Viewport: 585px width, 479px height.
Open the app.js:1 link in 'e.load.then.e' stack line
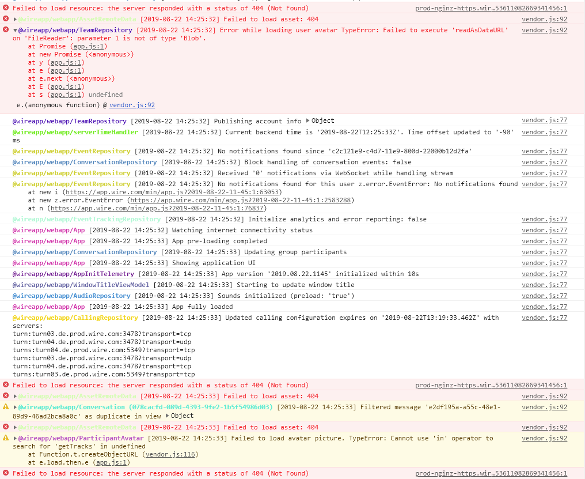tap(111, 462)
